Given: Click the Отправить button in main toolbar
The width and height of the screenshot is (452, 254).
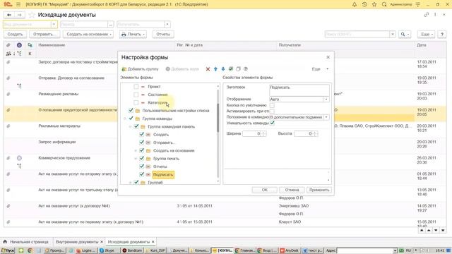Looking at the screenshot, I should (x=44, y=35).
